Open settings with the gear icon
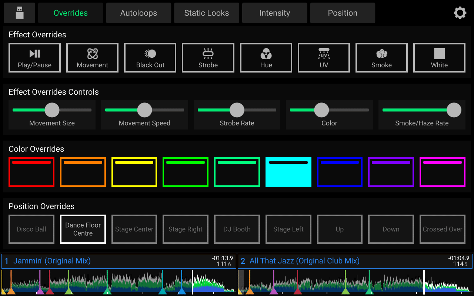 click(x=460, y=13)
